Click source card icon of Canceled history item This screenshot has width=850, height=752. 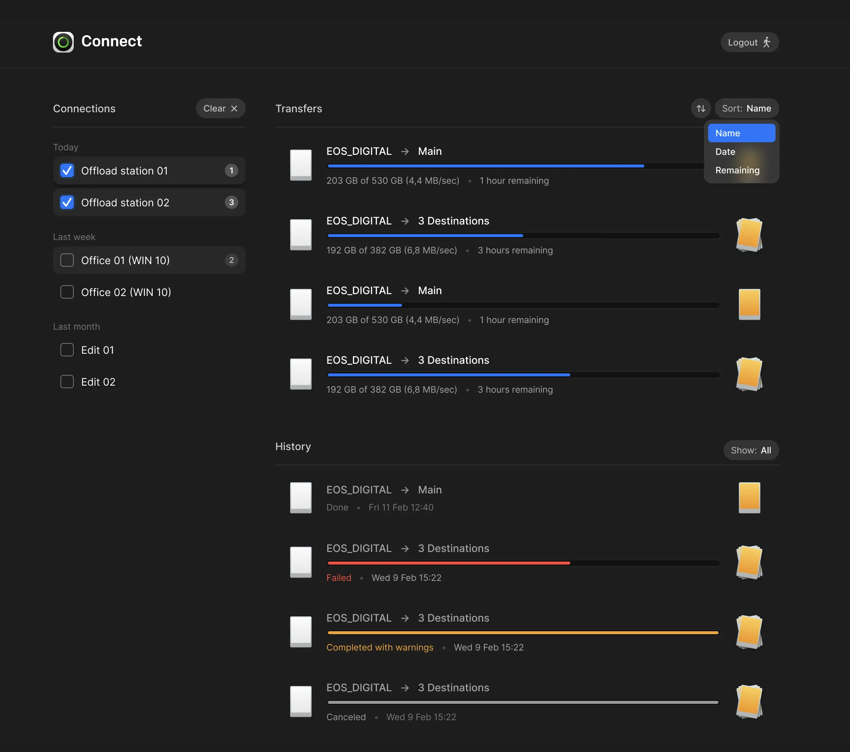coord(301,701)
